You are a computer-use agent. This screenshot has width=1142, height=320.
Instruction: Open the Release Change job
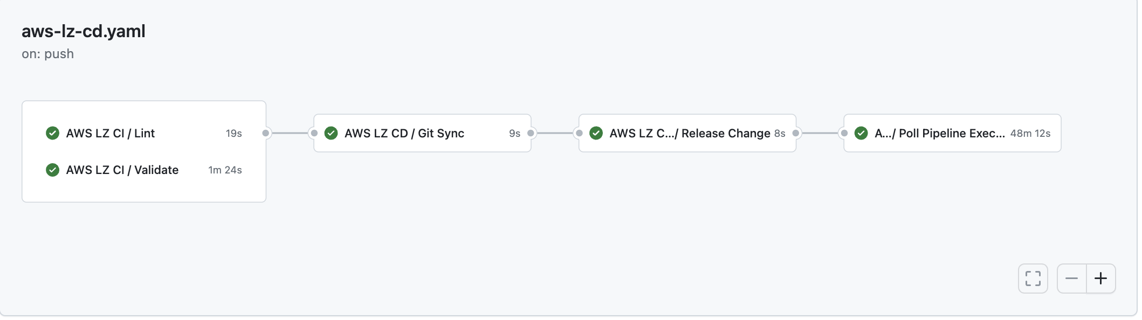click(x=687, y=133)
